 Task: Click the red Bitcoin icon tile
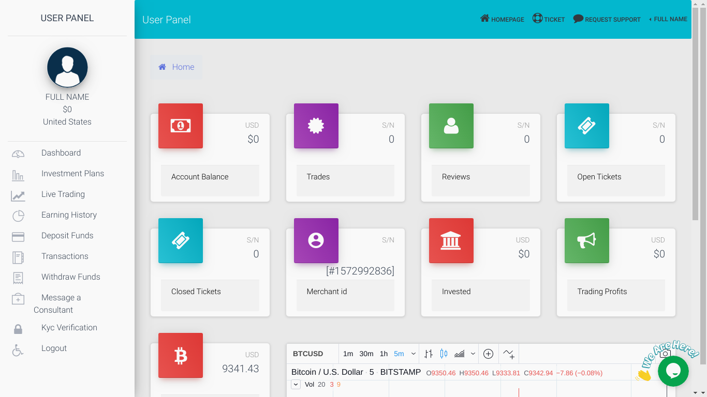click(x=181, y=355)
